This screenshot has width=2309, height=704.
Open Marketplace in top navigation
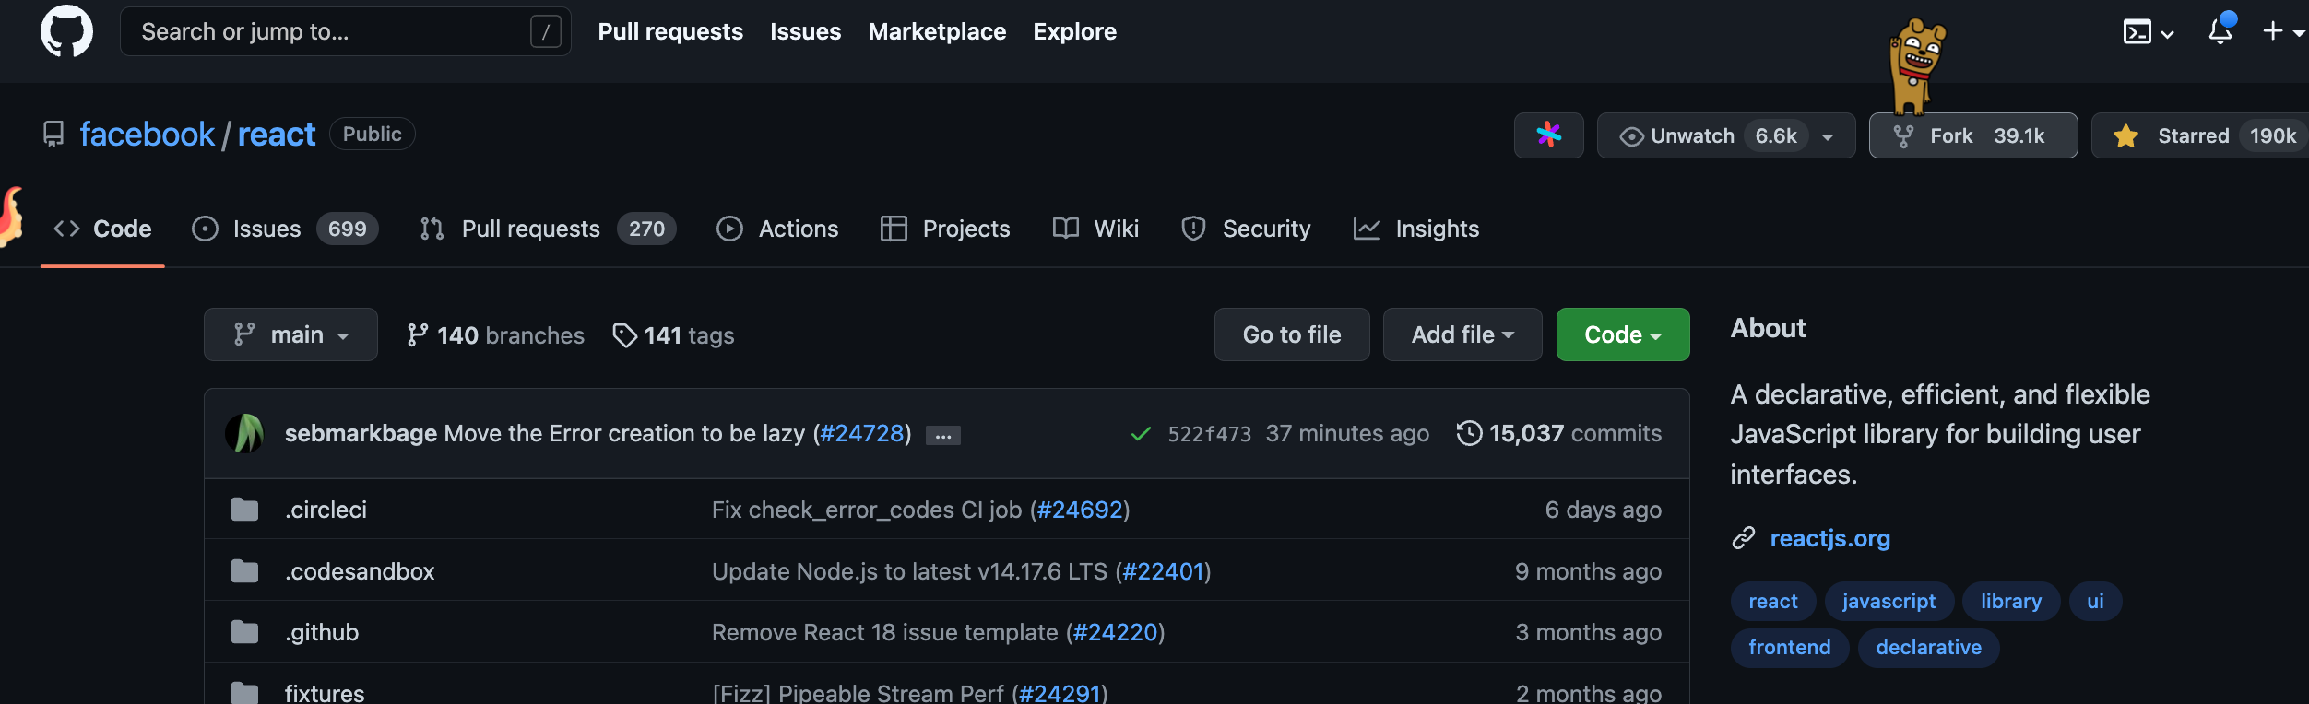click(x=937, y=31)
